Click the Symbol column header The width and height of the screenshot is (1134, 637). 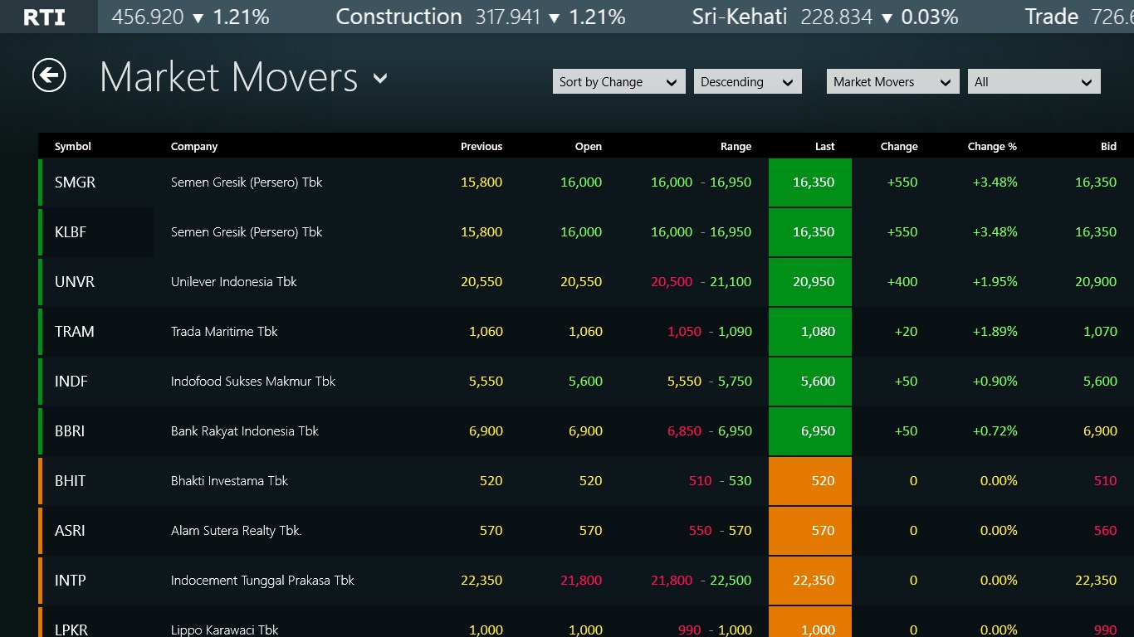(x=73, y=147)
